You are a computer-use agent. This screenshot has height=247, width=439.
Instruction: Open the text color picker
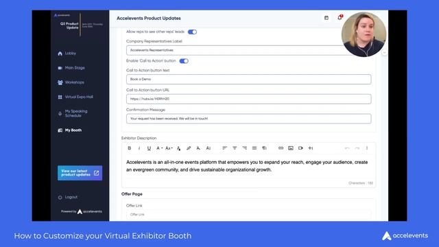click(178, 148)
